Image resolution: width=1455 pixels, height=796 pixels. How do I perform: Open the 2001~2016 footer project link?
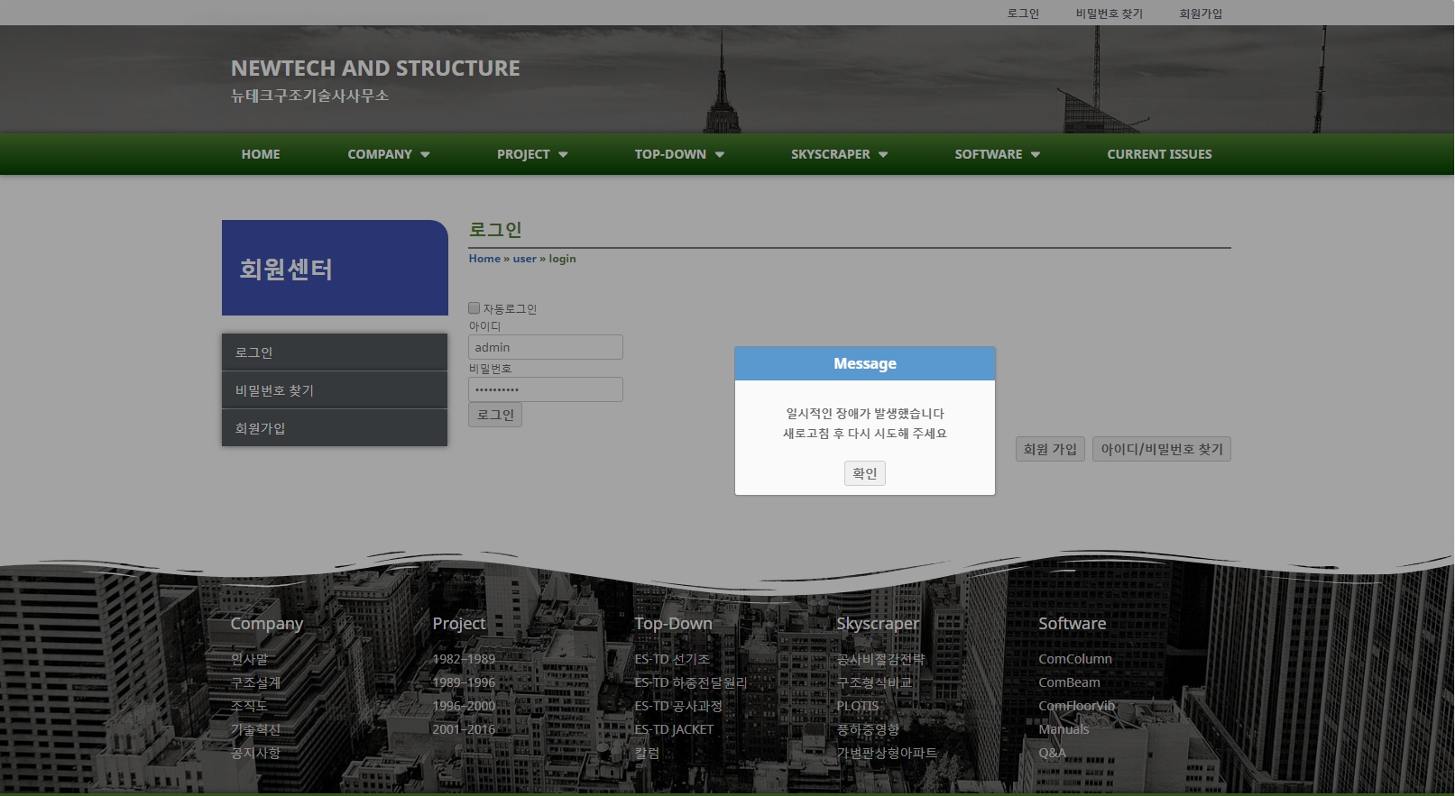464,729
